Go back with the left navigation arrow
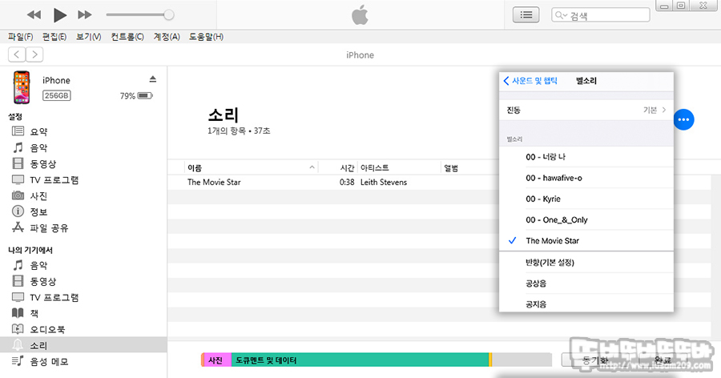 coord(17,54)
